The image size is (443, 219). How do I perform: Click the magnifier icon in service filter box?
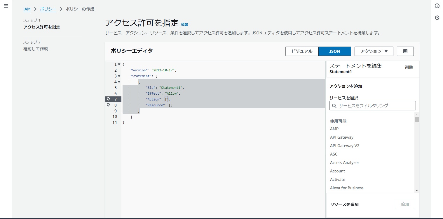pos(334,106)
